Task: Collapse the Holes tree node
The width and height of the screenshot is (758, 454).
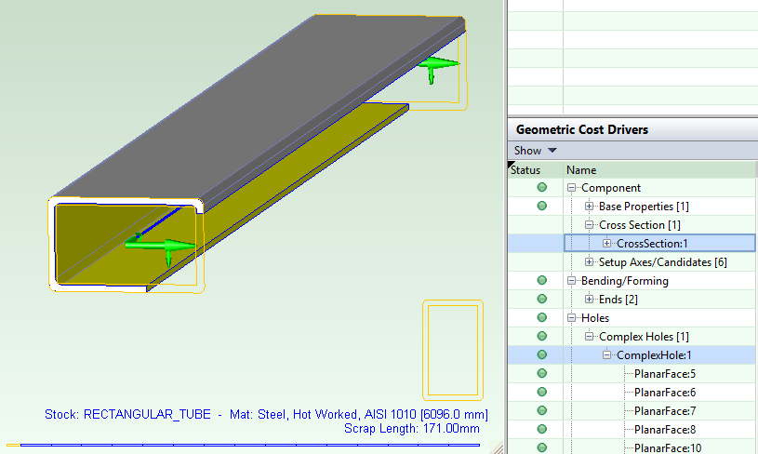Action: pos(571,318)
